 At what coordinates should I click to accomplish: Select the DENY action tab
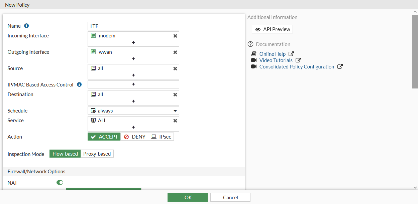point(134,137)
